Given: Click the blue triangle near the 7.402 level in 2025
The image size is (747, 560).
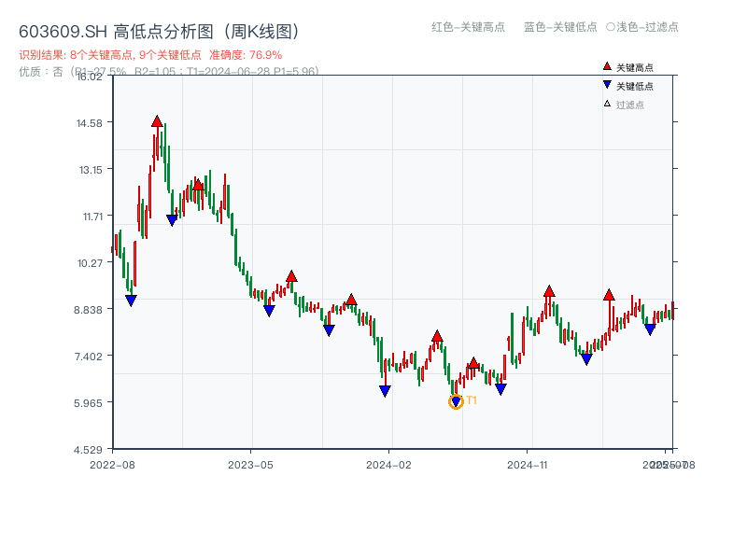Looking at the screenshot, I should point(585,357).
